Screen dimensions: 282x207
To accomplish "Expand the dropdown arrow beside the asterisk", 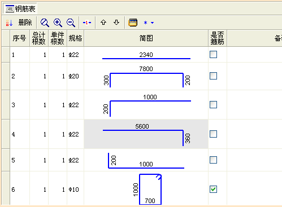I will [x=152, y=23].
